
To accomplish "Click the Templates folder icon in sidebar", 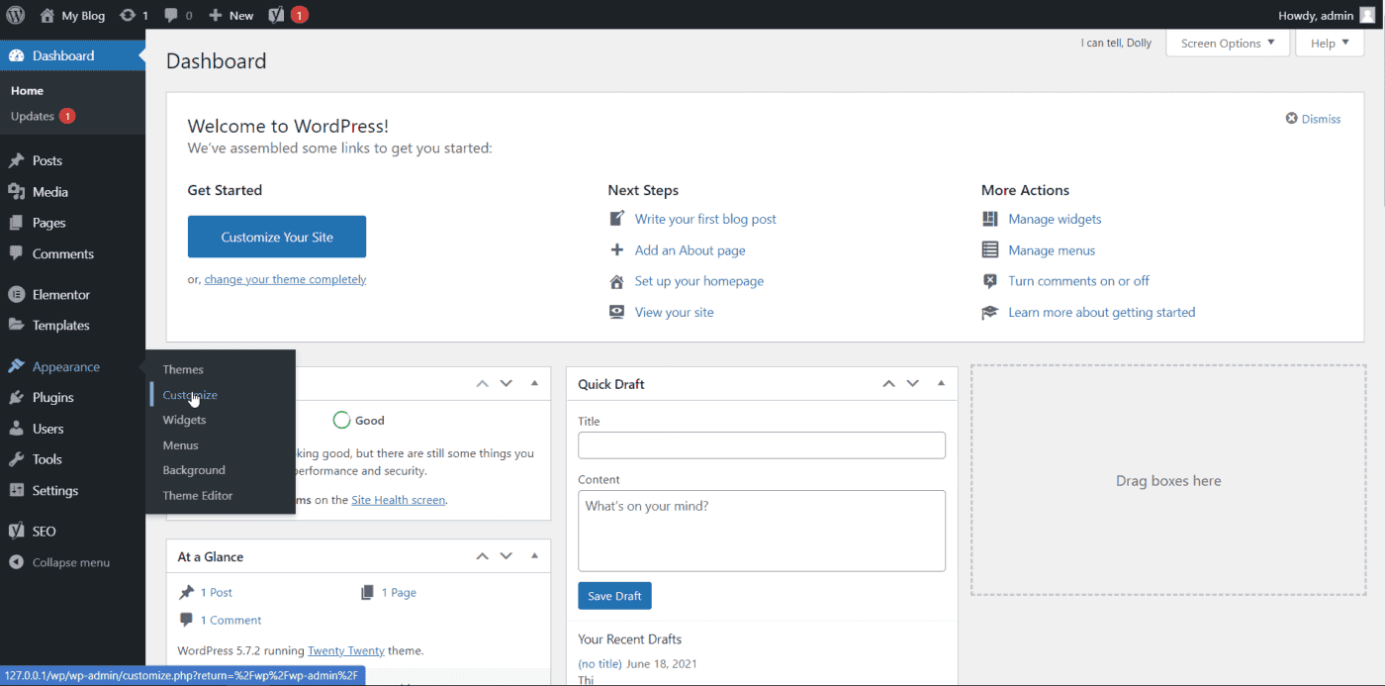I will point(16,325).
